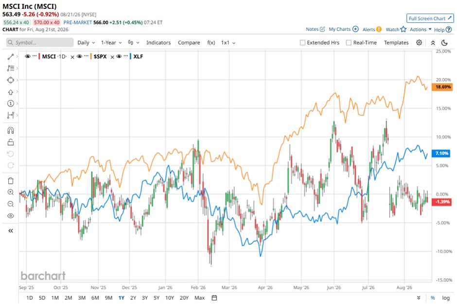The image size is (457, 304).
Task: Remove the $SPX comparison with X
Action: click(112, 57)
